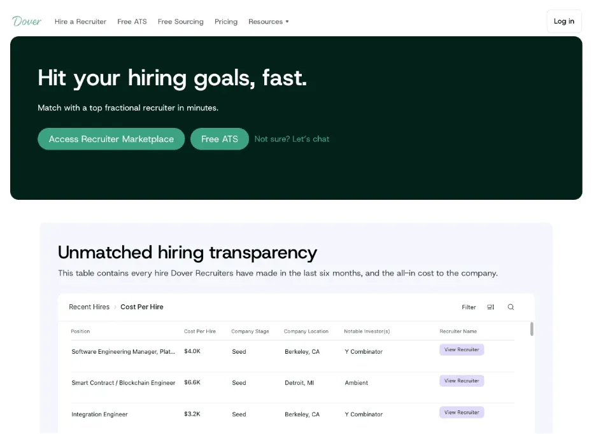
Task: Click Y Combinator in Software Engineering Manager row
Action: point(364,351)
